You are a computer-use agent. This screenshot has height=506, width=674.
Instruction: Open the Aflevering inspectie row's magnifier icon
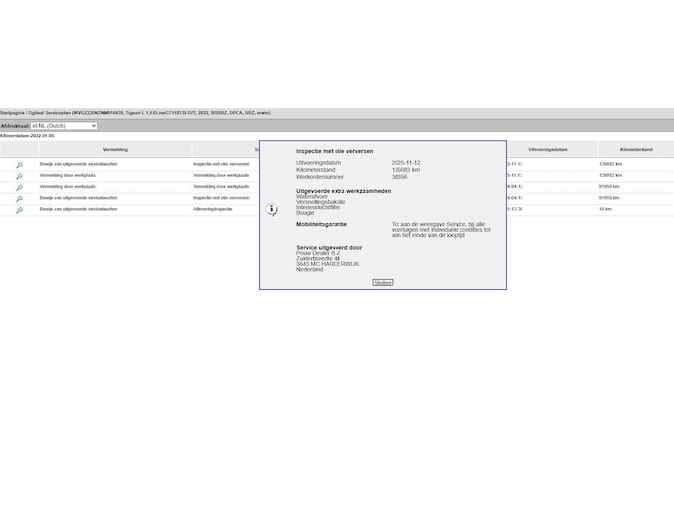click(x=19, y=209)
